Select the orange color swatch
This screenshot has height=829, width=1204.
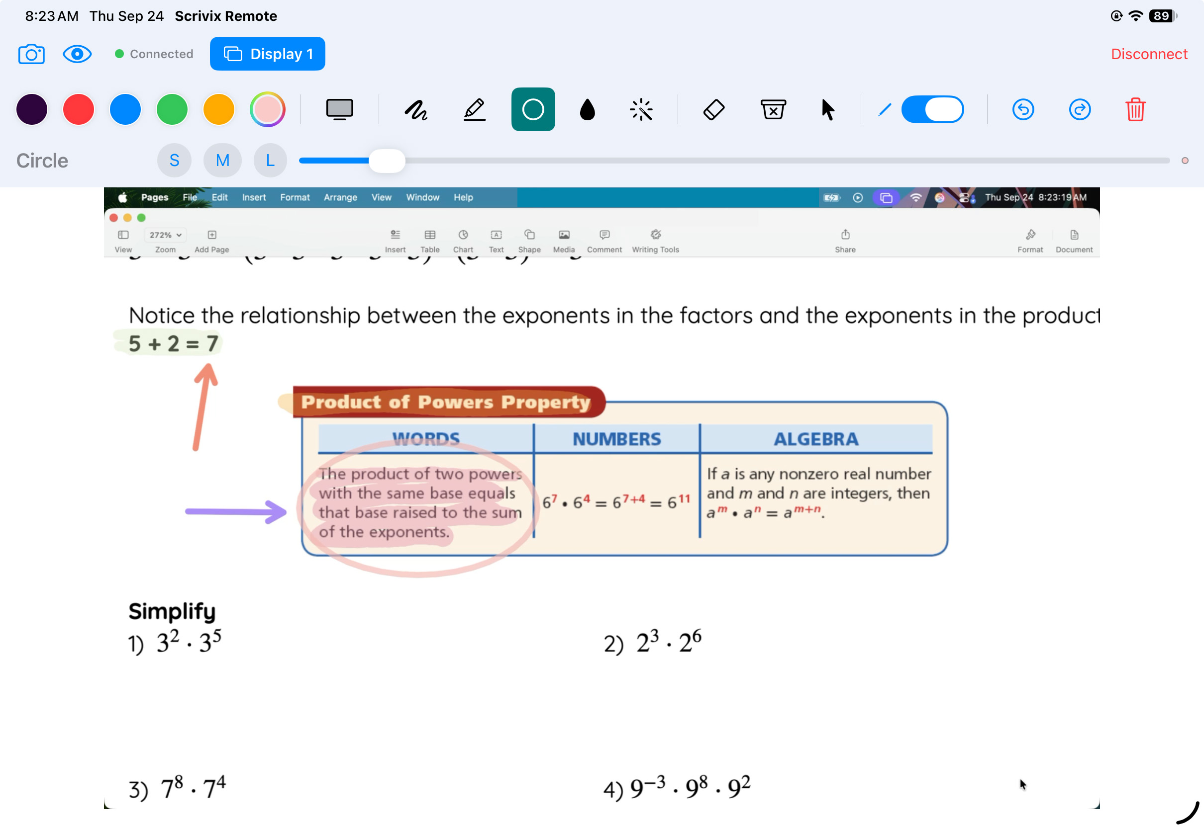[219, 110]
